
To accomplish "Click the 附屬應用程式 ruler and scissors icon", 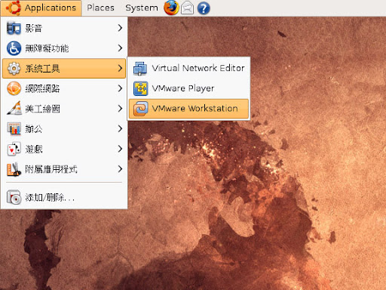I will point(14,169).
